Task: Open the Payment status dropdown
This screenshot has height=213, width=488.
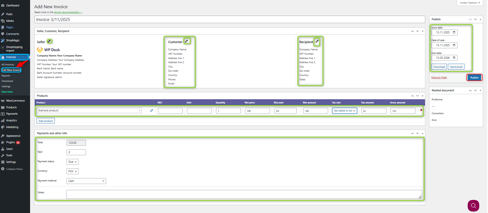Action: (72, 162)
